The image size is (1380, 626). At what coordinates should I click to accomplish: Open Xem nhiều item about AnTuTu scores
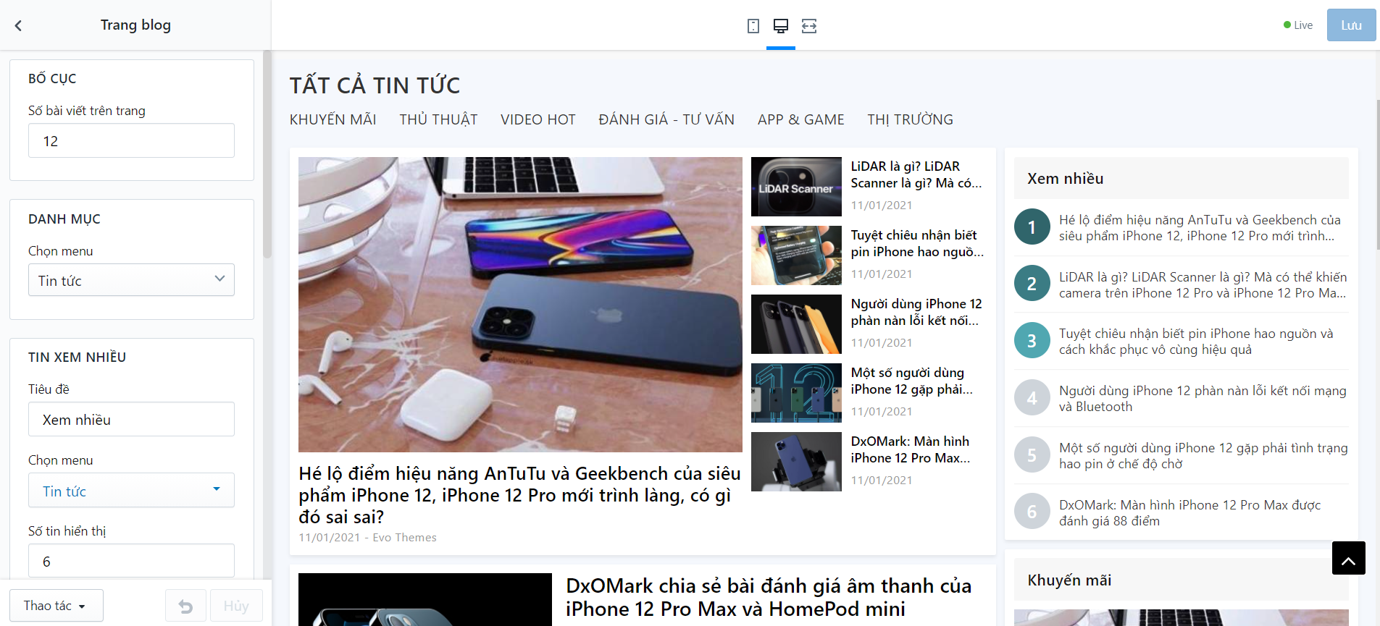tap(1200, 227)
